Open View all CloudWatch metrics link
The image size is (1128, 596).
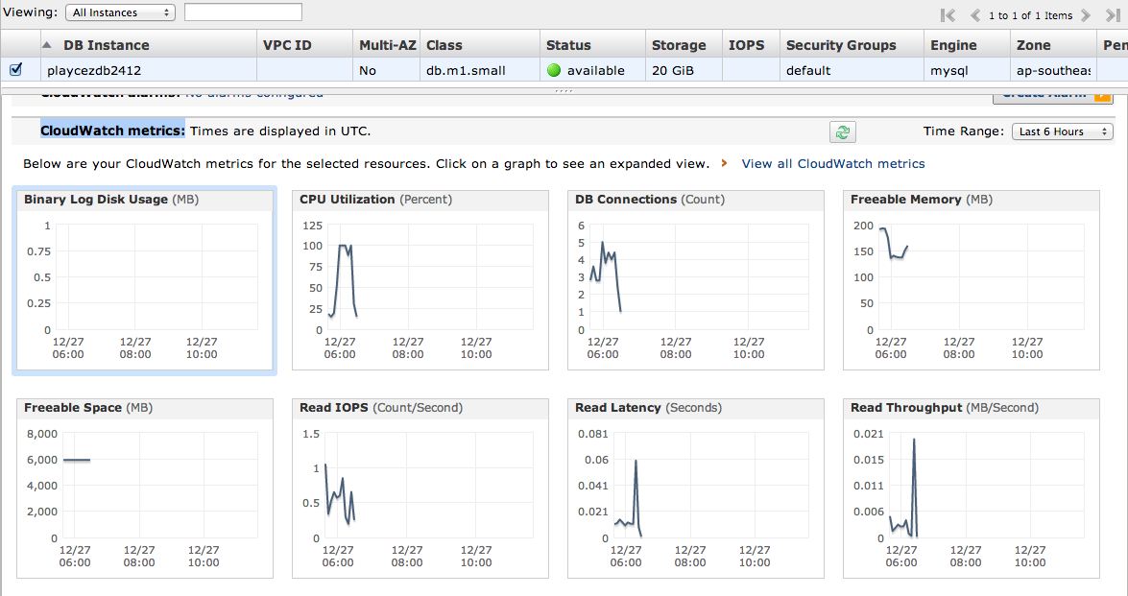click(832, 163)
